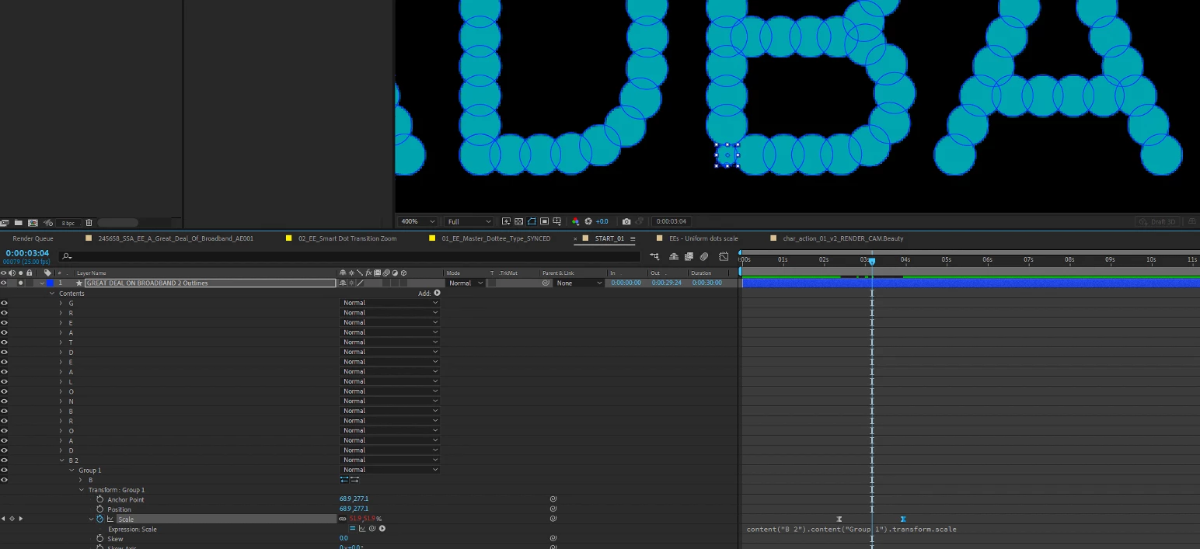This screenshot has height=549, width=1200.
Task: Take a snapshot of the viewer
Action: coord(626,221)
